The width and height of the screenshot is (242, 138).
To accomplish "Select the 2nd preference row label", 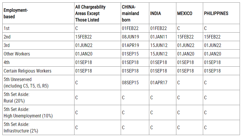I will point(7,37).
